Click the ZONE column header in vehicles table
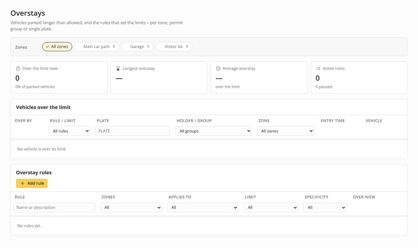This screenshot has height=248, width=418. pyautogui.click(x=264, y=121)
